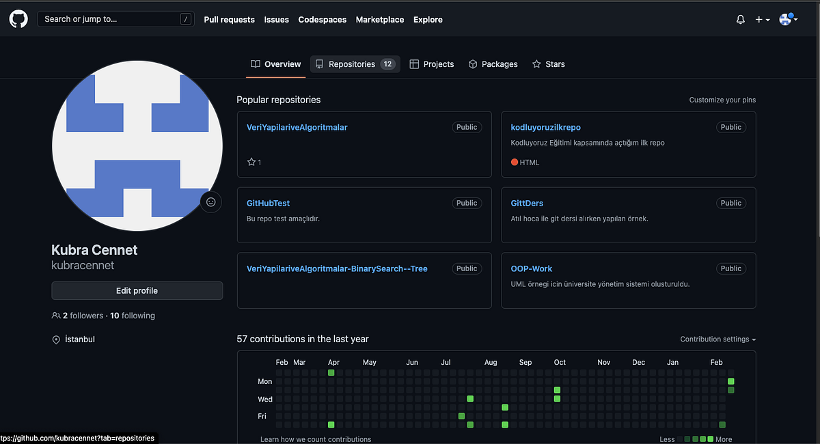
Task: Click the Projects grid icon
Action: tap(414, 64)
